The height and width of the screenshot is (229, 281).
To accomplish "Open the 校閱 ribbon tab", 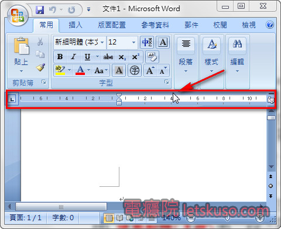I will click(x=220, y=25).
